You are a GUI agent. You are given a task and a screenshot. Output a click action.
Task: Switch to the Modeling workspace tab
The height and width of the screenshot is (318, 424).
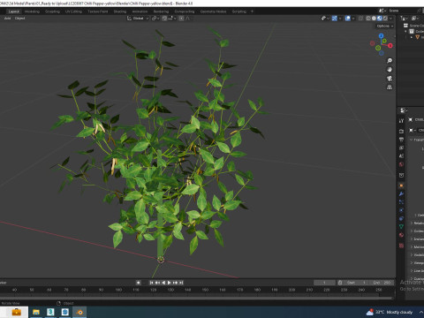pos(32,11)
